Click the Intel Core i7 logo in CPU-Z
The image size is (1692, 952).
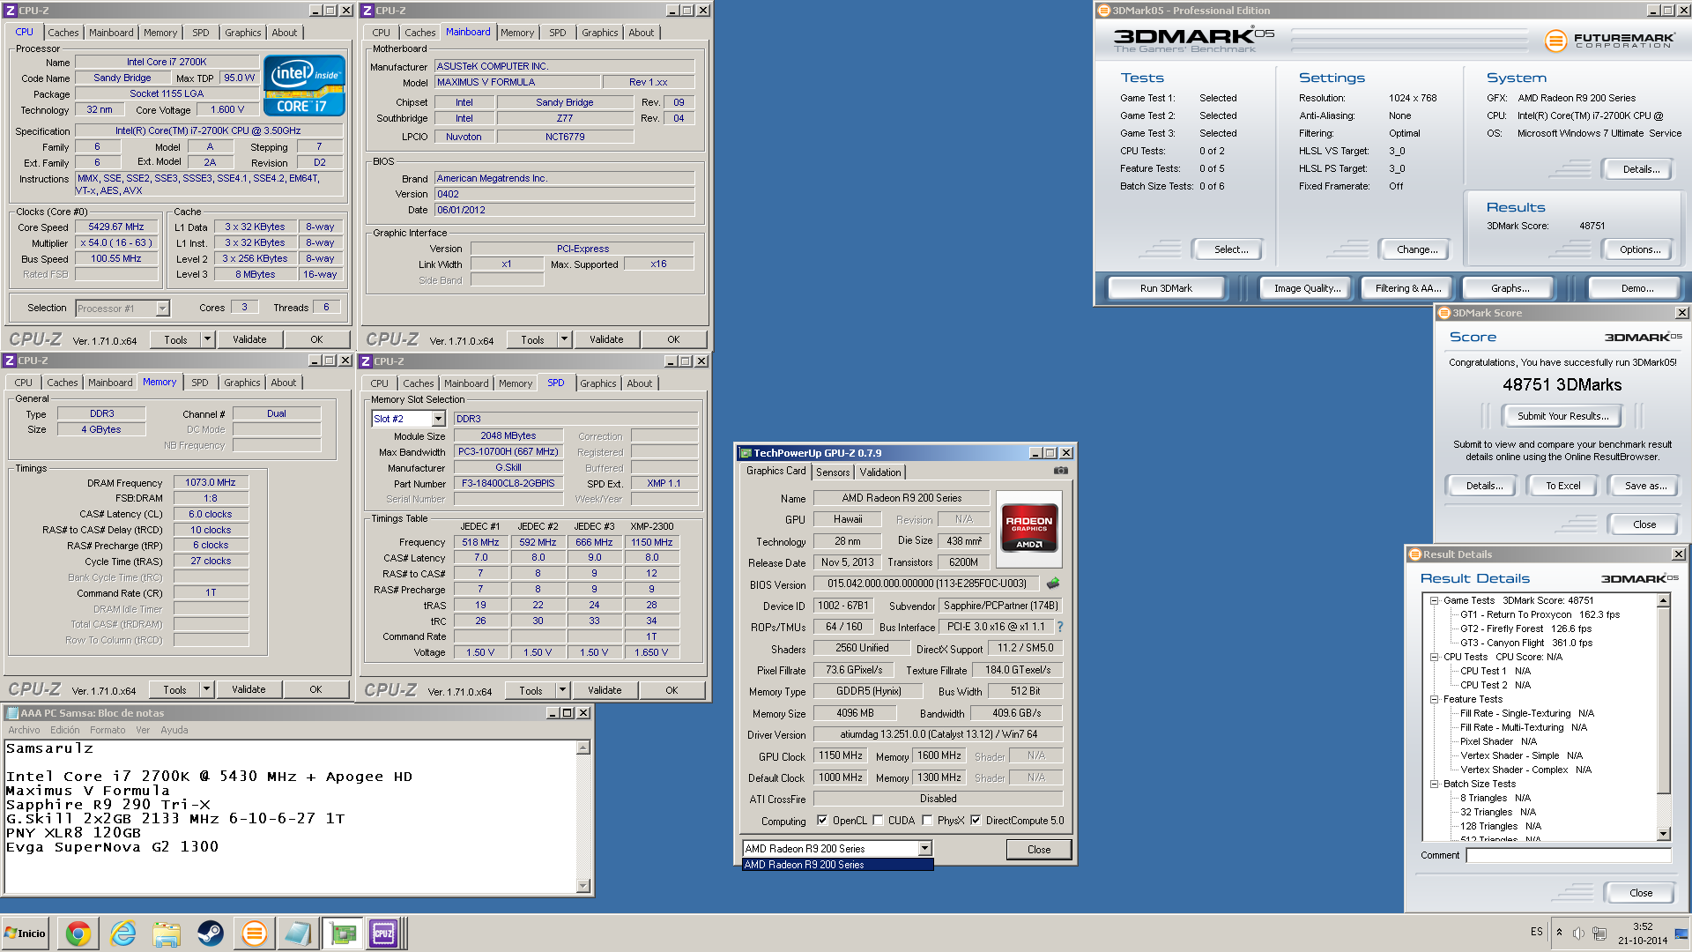304,86
